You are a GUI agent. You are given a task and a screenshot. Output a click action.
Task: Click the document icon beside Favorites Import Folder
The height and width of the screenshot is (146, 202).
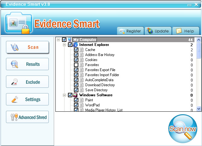click(81, 75)
